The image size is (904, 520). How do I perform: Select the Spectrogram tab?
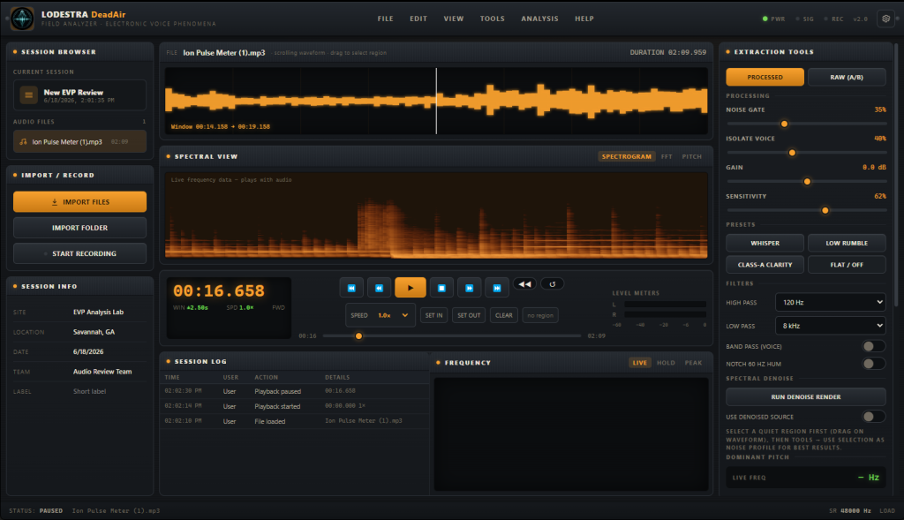[627, 157]
